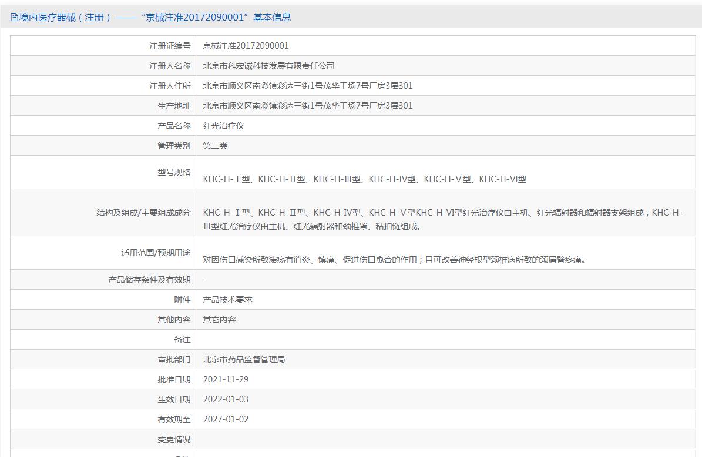702x457 pixels.
Task: Click the 生产地址 address value
Action: pos(308,106)
